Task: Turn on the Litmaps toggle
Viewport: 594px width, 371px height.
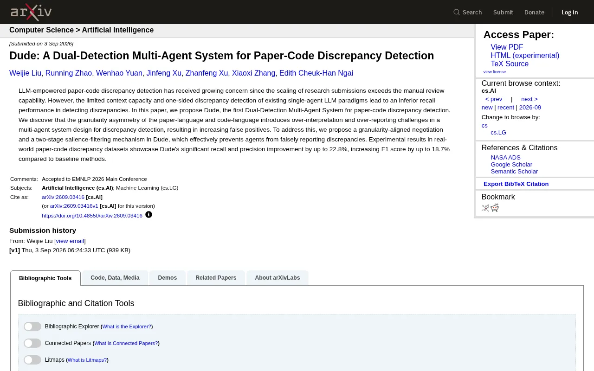Action: (32, 360)
